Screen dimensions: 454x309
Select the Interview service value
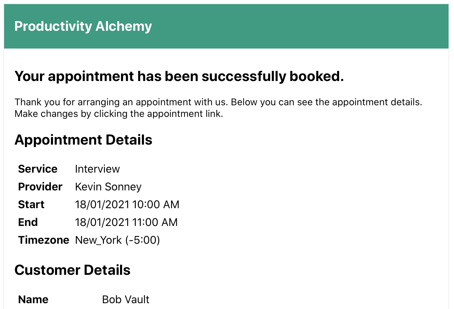(x=97, y=169)
